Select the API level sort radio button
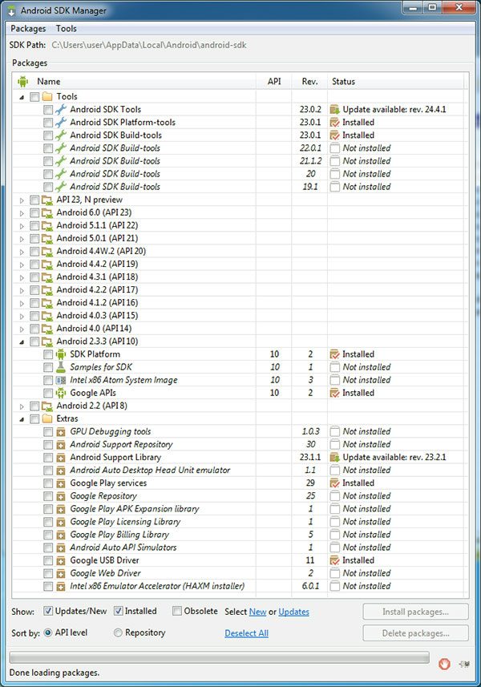481x687 pixels. click(48, 632)
